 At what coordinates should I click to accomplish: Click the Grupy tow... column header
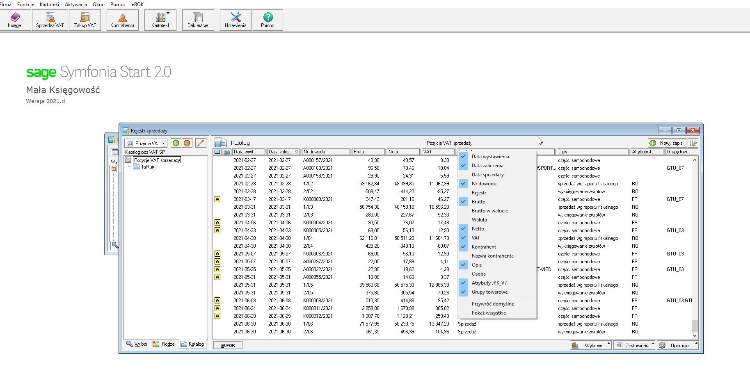coord(681,152)
